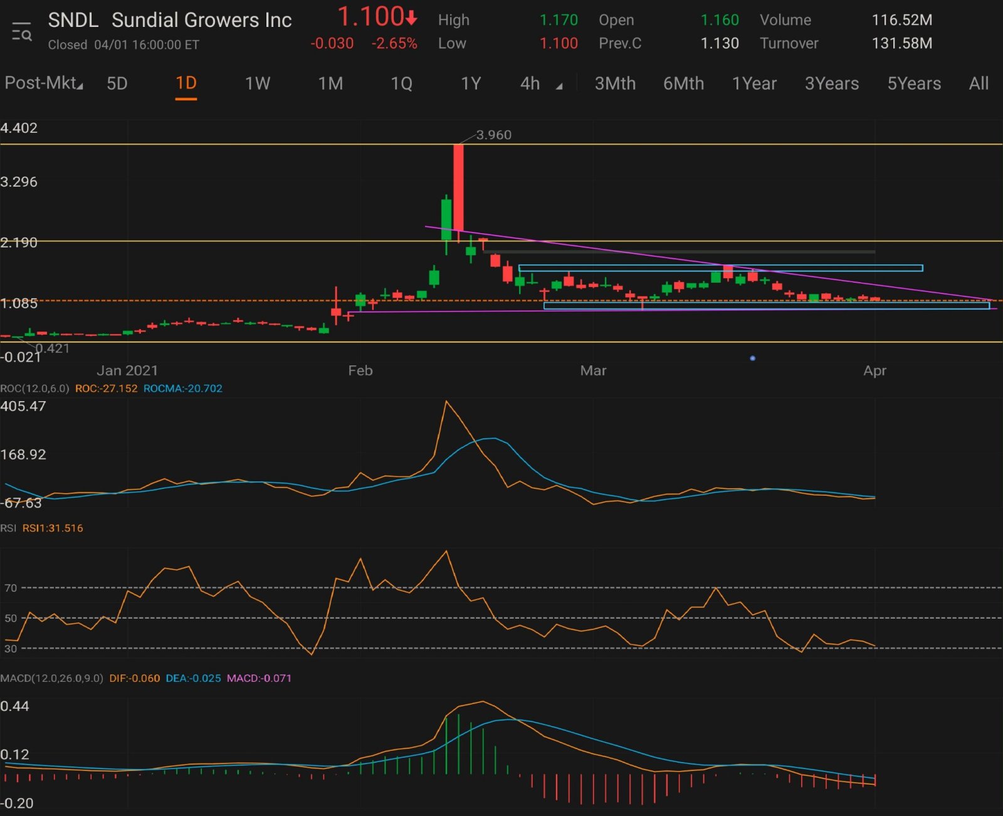Open the Post-Mkt dropdown
The height and width of the screenshot is (816, 1003).
tap(44, 83)
